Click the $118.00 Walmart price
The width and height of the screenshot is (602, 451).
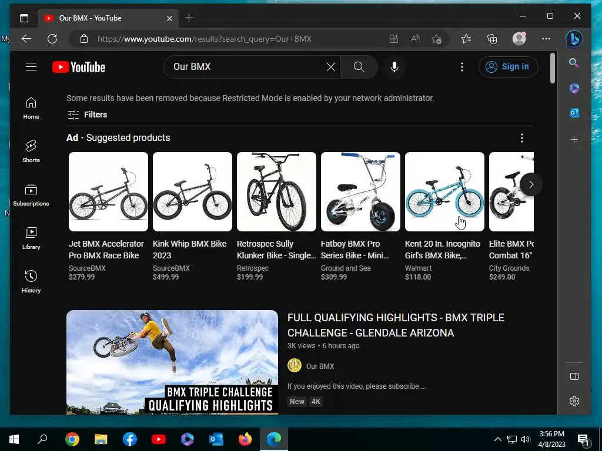click(x=418, y=277)
